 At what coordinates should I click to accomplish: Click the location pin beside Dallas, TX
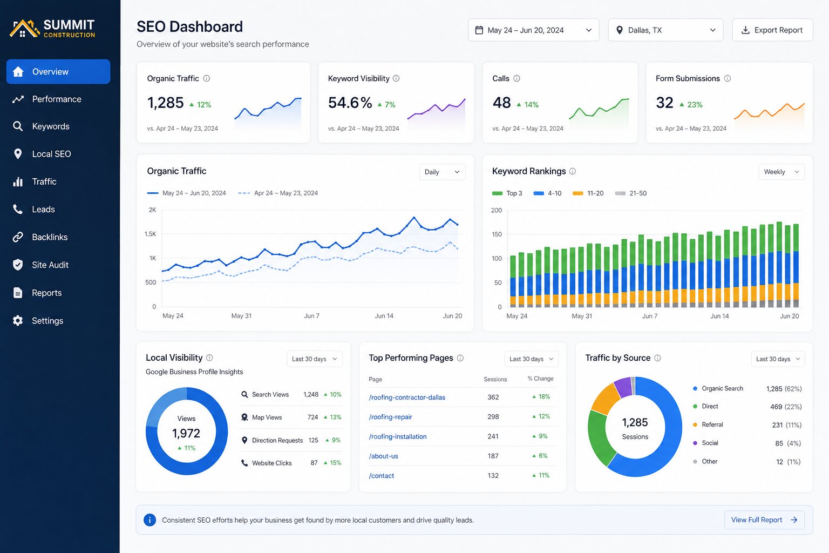[x=620, y=30]
